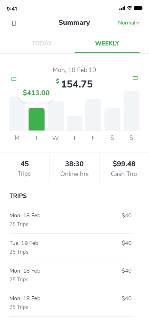Tap the cellular signal icon
Image resolution: width=149 pixels, height=324 pixels.
click(122, 8)
